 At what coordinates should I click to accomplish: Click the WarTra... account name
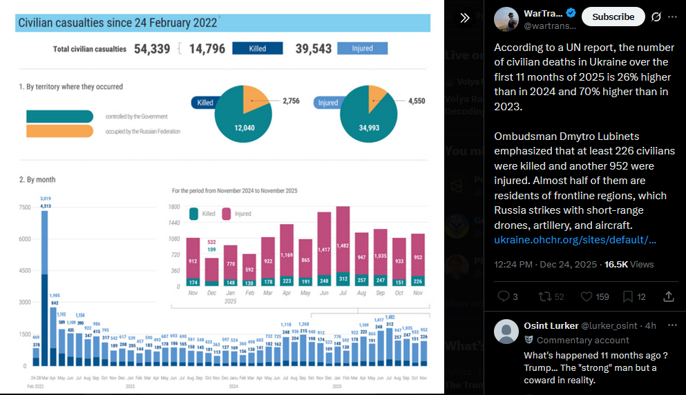[x=543, y=13]
